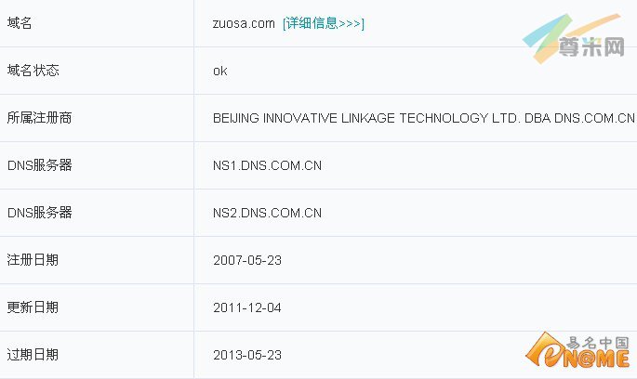This screenshot has width=637, height=379.
Task: Select the 所属注册商 row label
Action: tap(39, 118)
